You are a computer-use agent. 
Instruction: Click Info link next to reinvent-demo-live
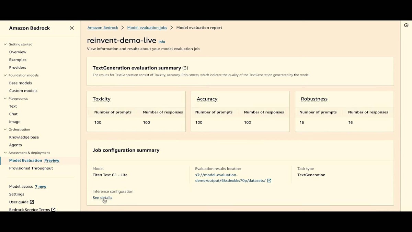[162, 42]
